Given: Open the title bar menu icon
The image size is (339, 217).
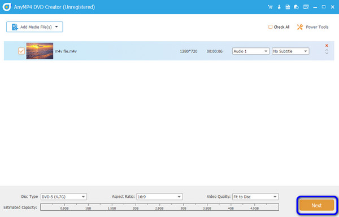Looking at the screenshot, I should (x=306, y=7).
